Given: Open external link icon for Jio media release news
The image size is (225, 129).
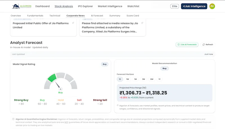Looking at the screenshot, I should click(x=142, y=23).
